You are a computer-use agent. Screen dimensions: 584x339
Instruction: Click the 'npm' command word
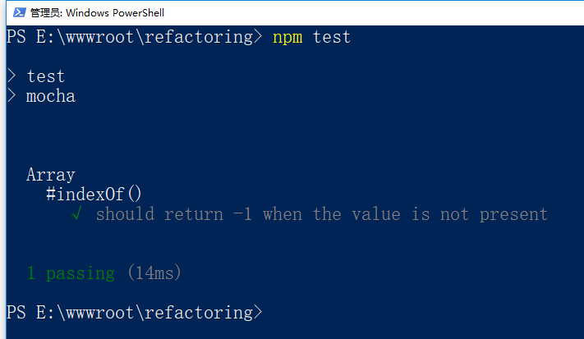pyautogui.click(x=287, y=37)
